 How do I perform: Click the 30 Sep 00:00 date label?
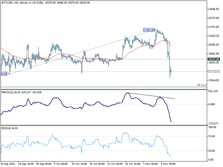(44, 164)
